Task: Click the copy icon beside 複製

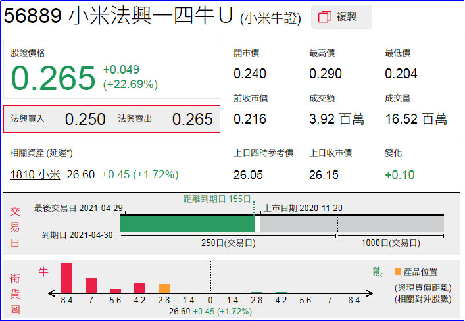Action: 324,17
